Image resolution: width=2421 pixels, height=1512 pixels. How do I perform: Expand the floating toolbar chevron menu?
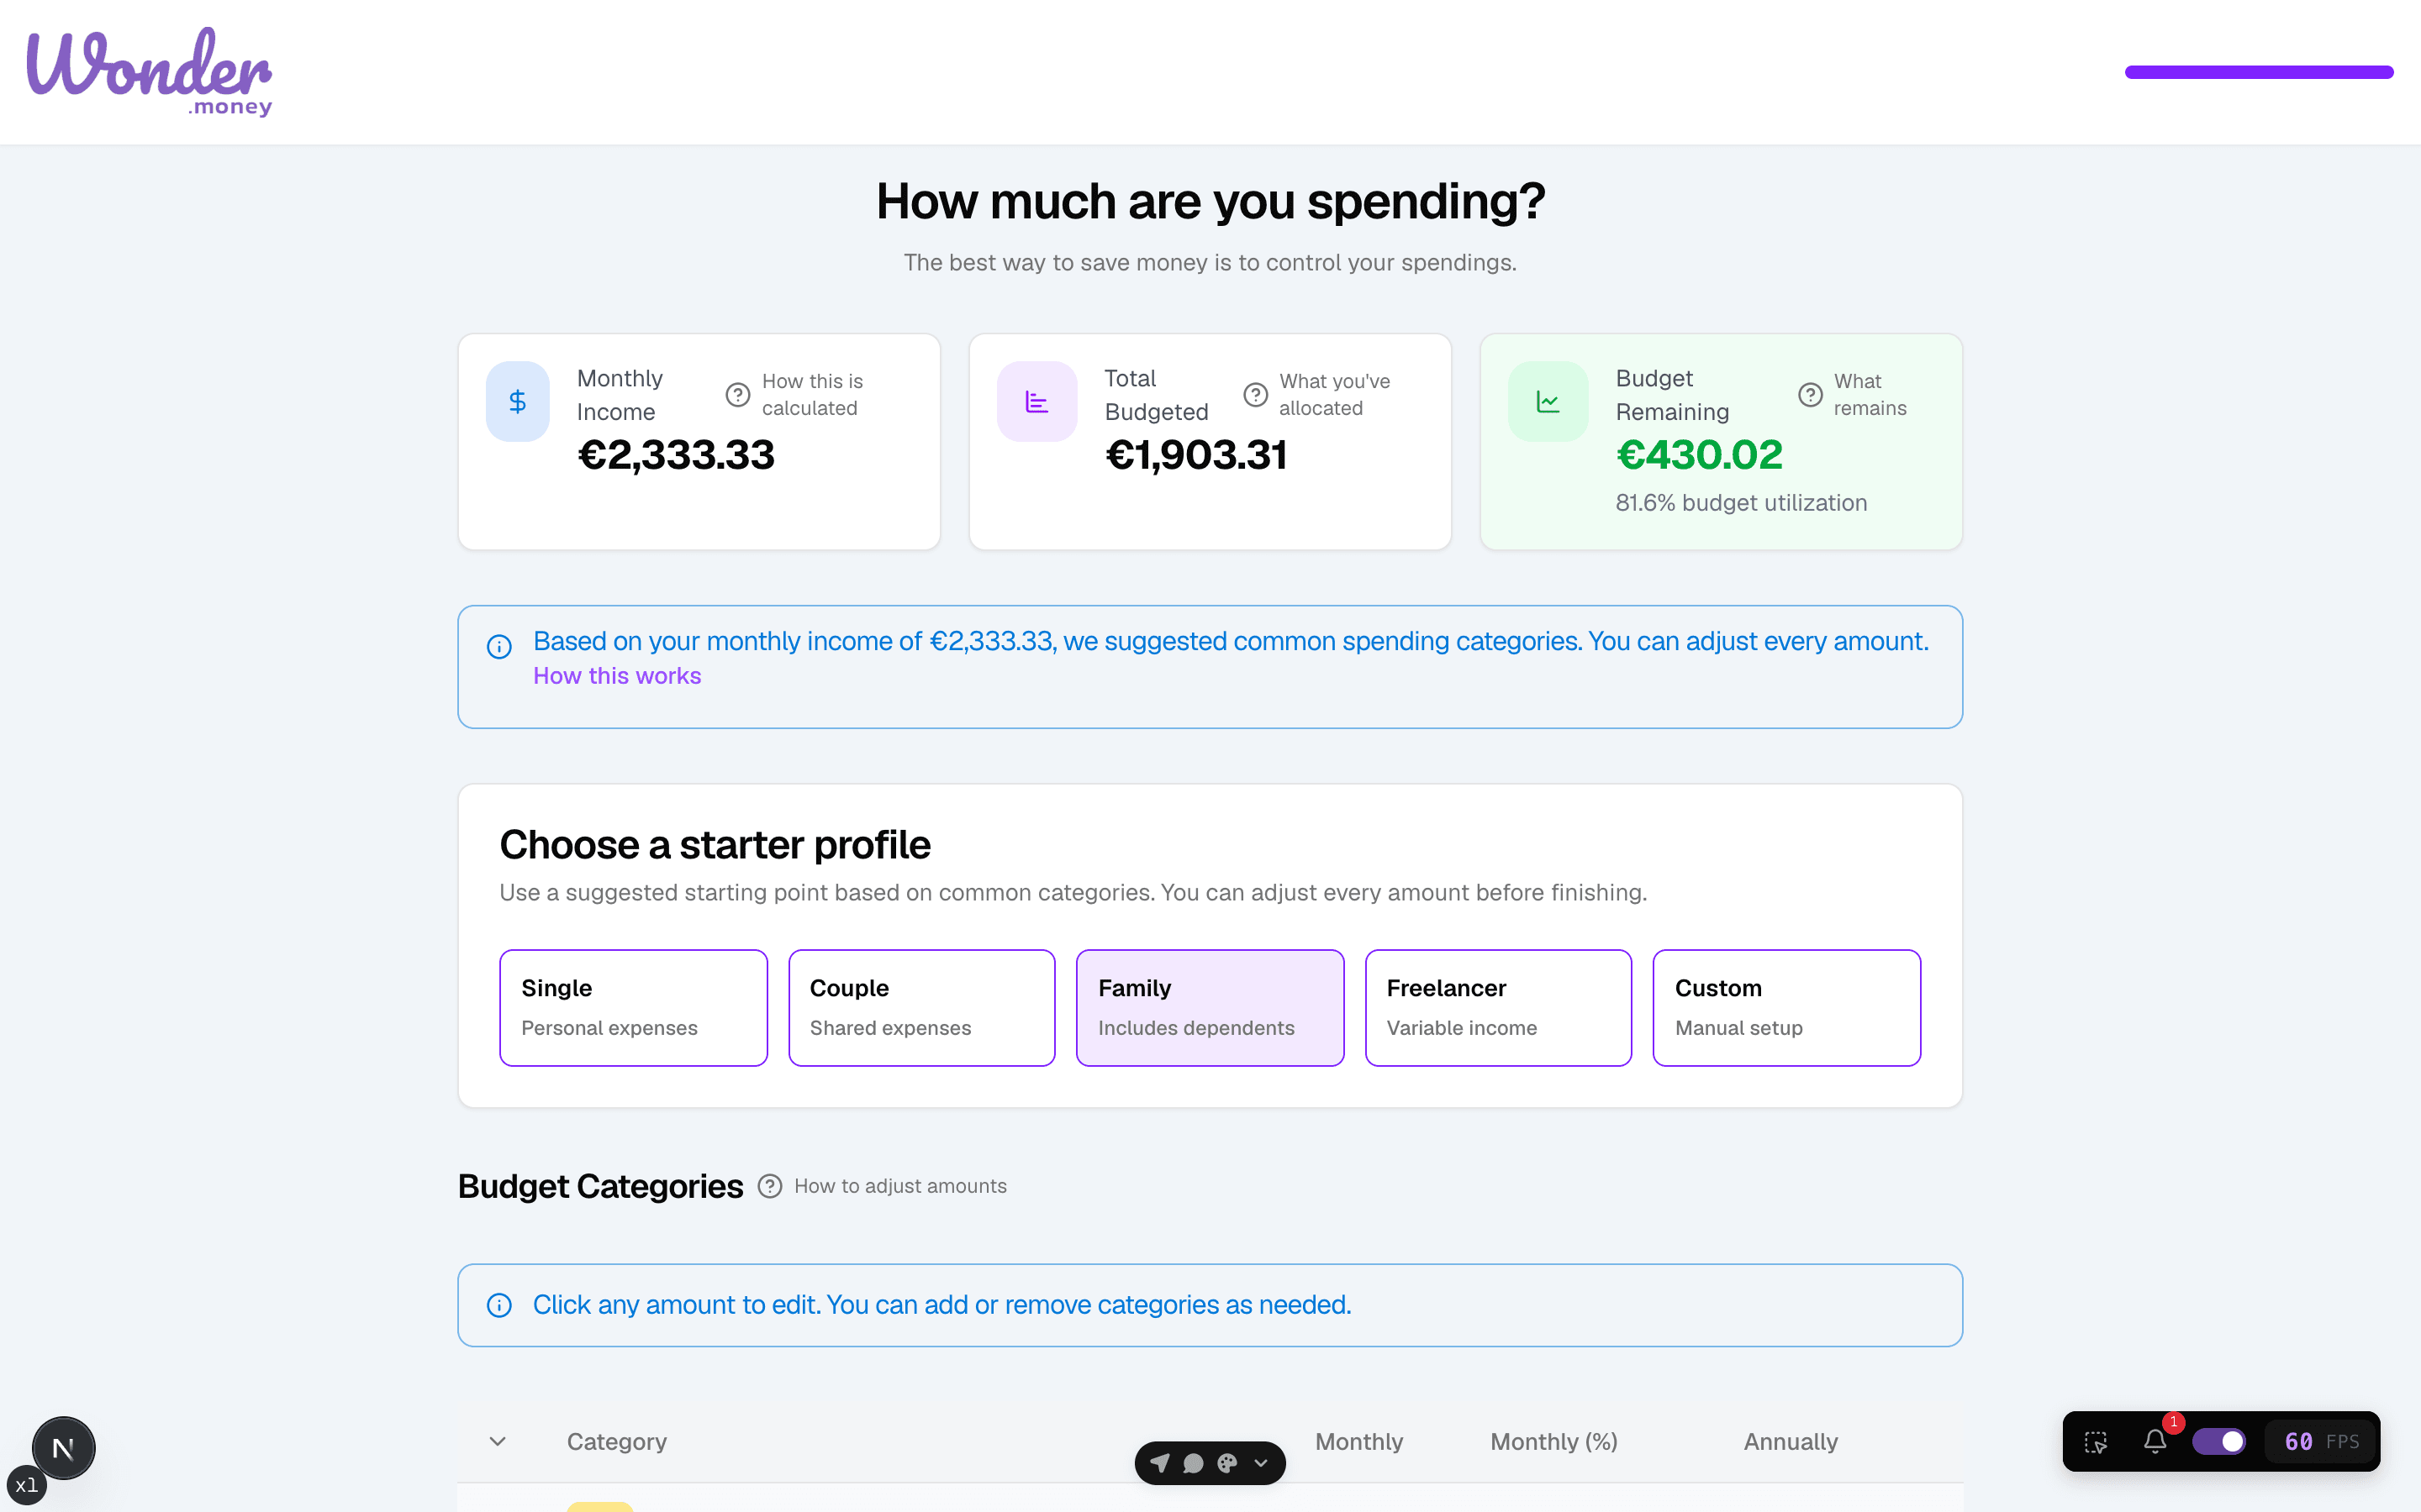1262,1463
